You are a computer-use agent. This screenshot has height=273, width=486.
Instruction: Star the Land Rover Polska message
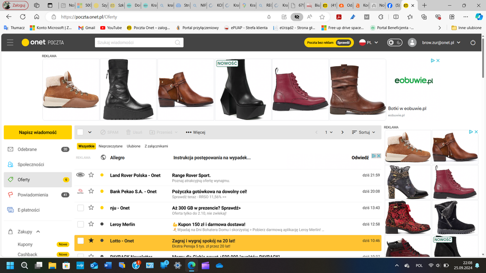91,175
